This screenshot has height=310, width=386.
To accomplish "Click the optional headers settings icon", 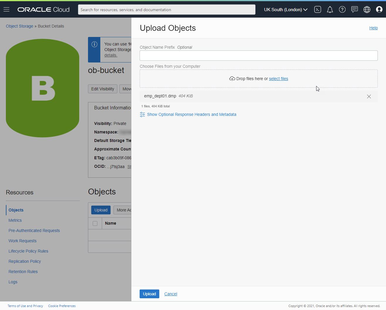I will point(143,114).
